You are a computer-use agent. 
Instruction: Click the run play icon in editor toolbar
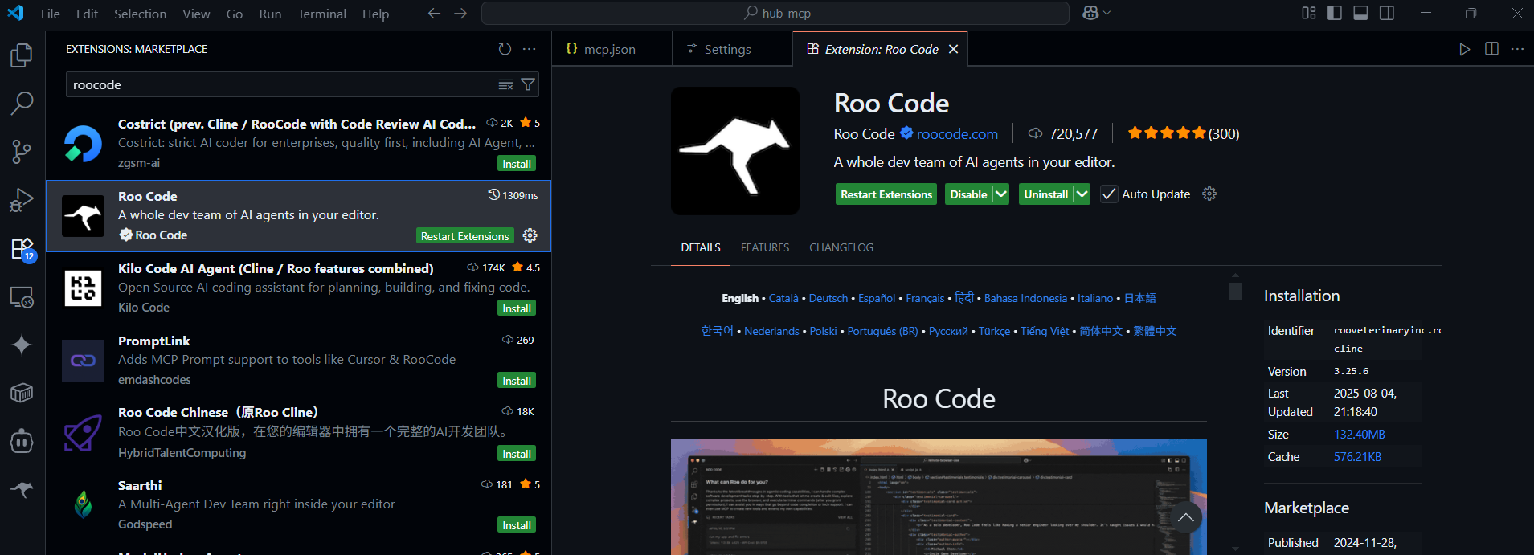[1465, 49]
